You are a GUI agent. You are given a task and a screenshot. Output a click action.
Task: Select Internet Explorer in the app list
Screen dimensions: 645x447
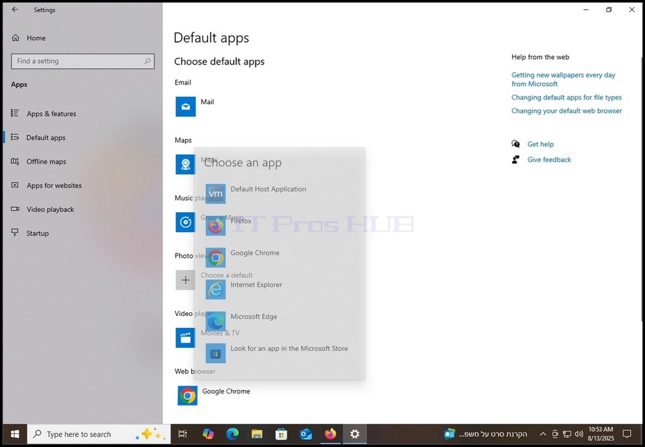tap(279, 289)
